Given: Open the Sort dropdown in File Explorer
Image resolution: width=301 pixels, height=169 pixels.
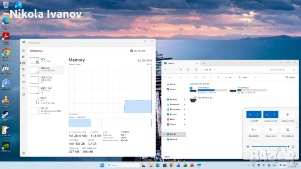Looking at the screenshot, I should (x=230, y=77).
